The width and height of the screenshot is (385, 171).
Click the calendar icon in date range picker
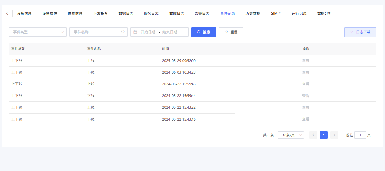[x=135, y=32]
